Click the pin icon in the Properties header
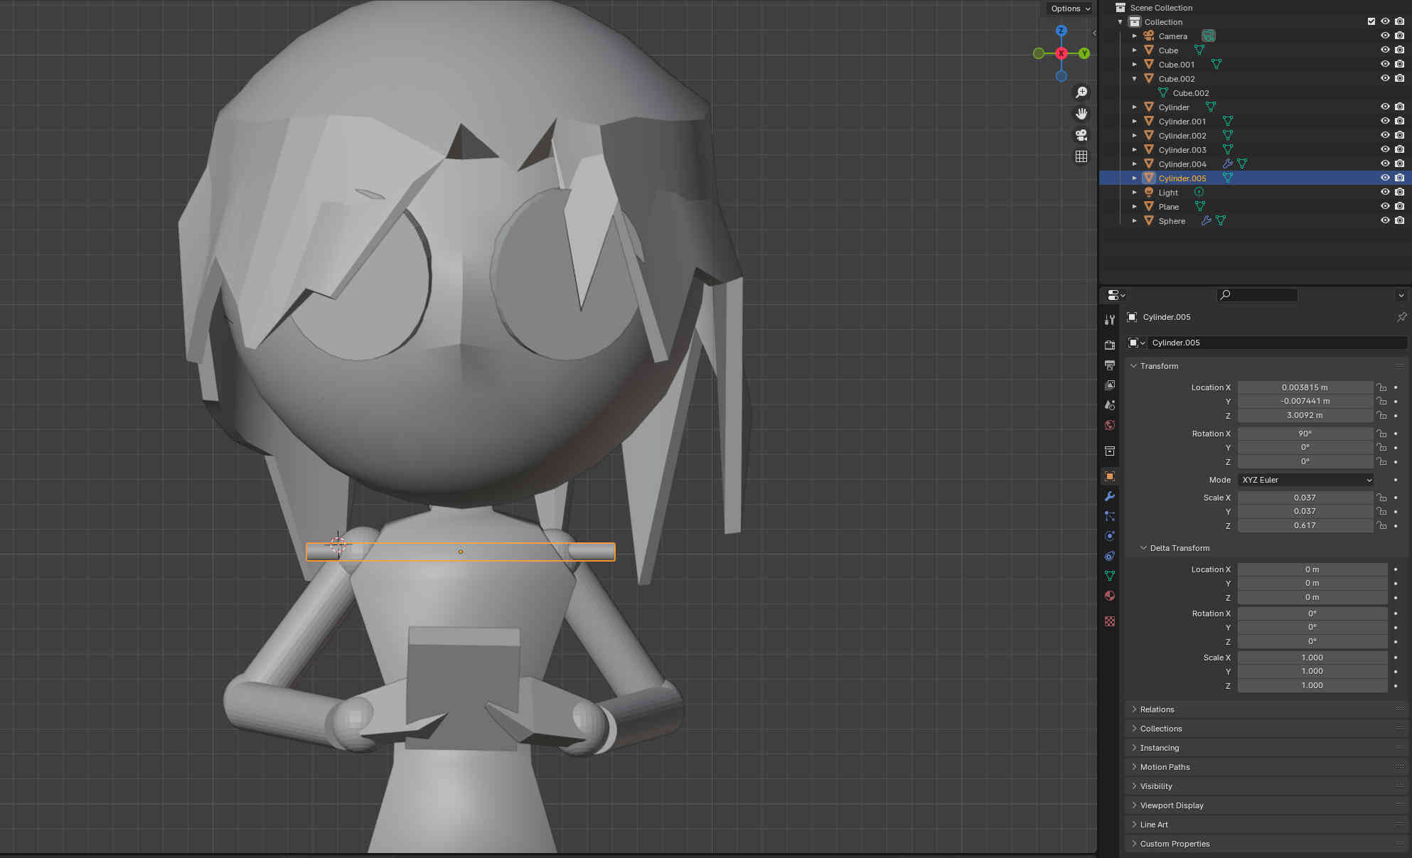The width and height of the screenshot is (1412, 858). [x=1401, y=317]
